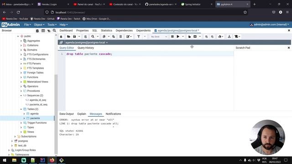Search objects with the Browser magnifier icon
The image size is (292, 164).
click(x=54, y=31)
